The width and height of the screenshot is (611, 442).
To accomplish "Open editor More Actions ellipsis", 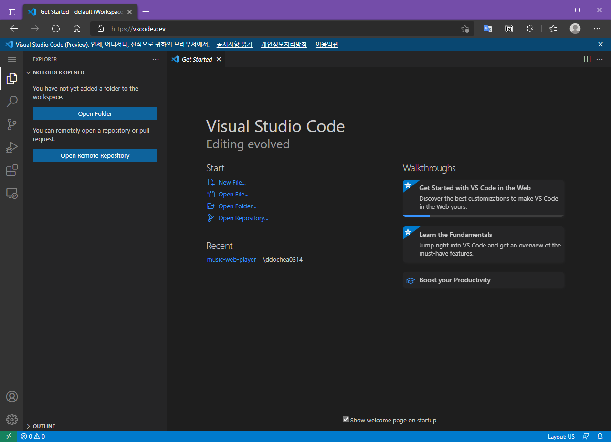I will point(600,59).
